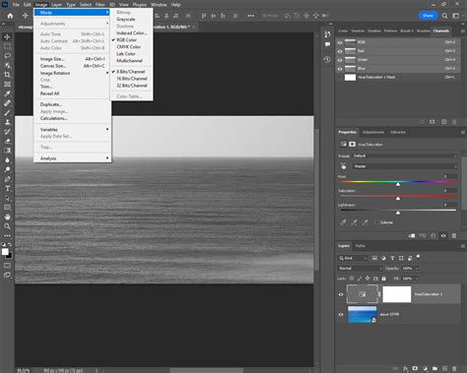Screen dimensions: 467x373
Task: Add layer mask from Layers panel bottom
Action: 415,368
